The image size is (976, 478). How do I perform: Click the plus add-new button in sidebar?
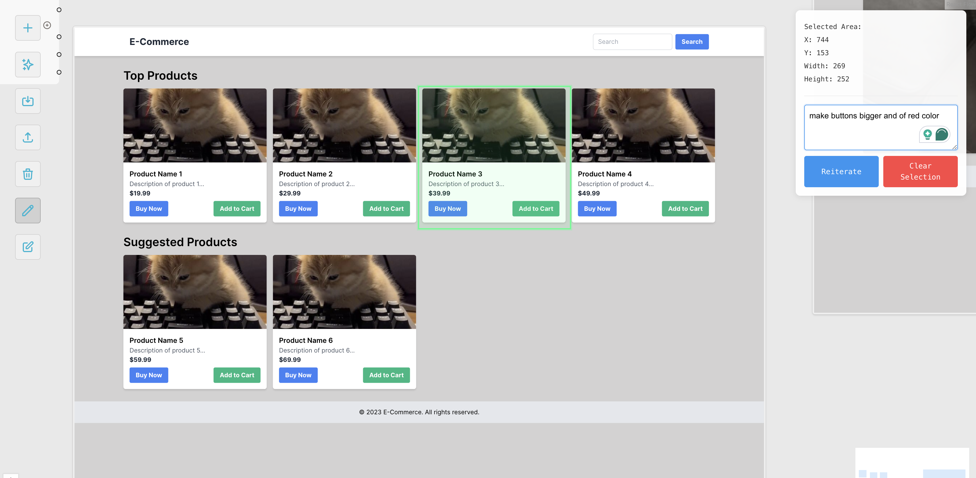pos(28,28)
